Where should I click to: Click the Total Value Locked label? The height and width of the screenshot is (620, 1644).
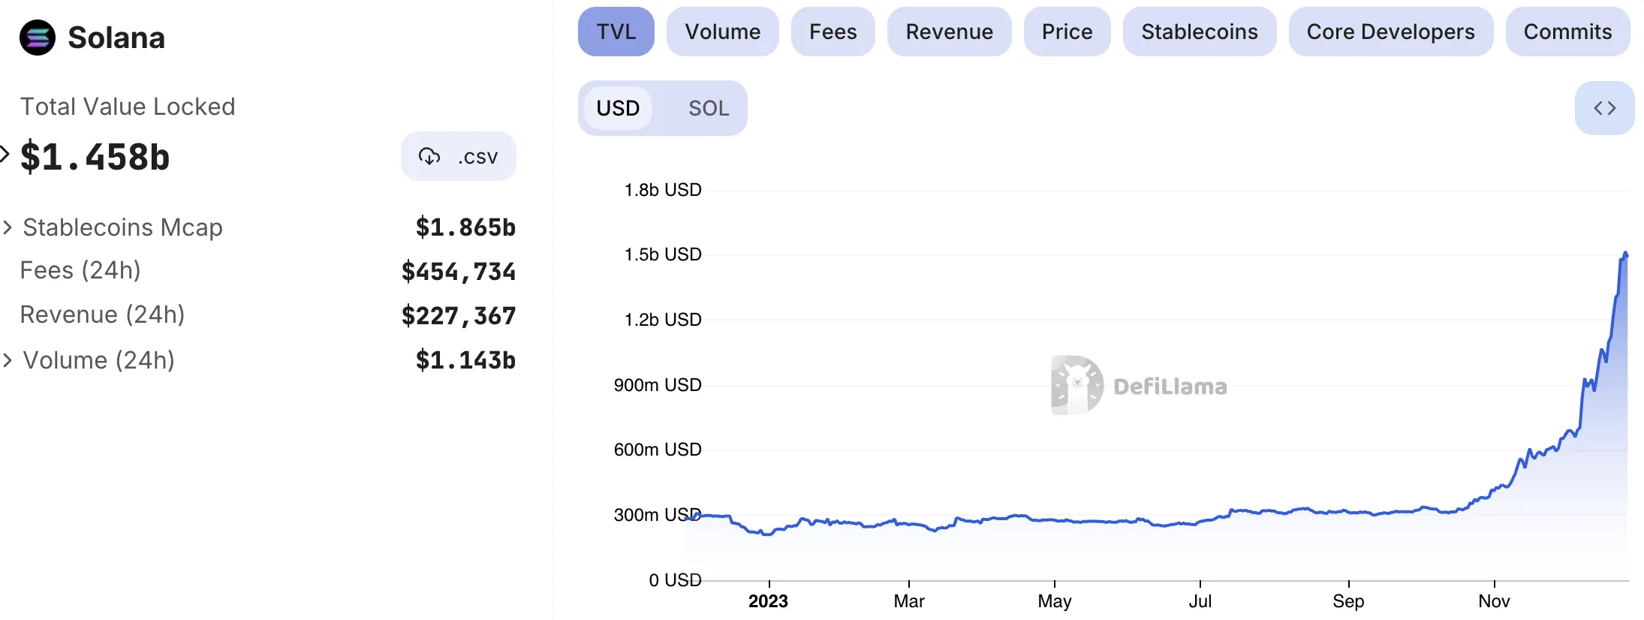click(x=128, y=107)
